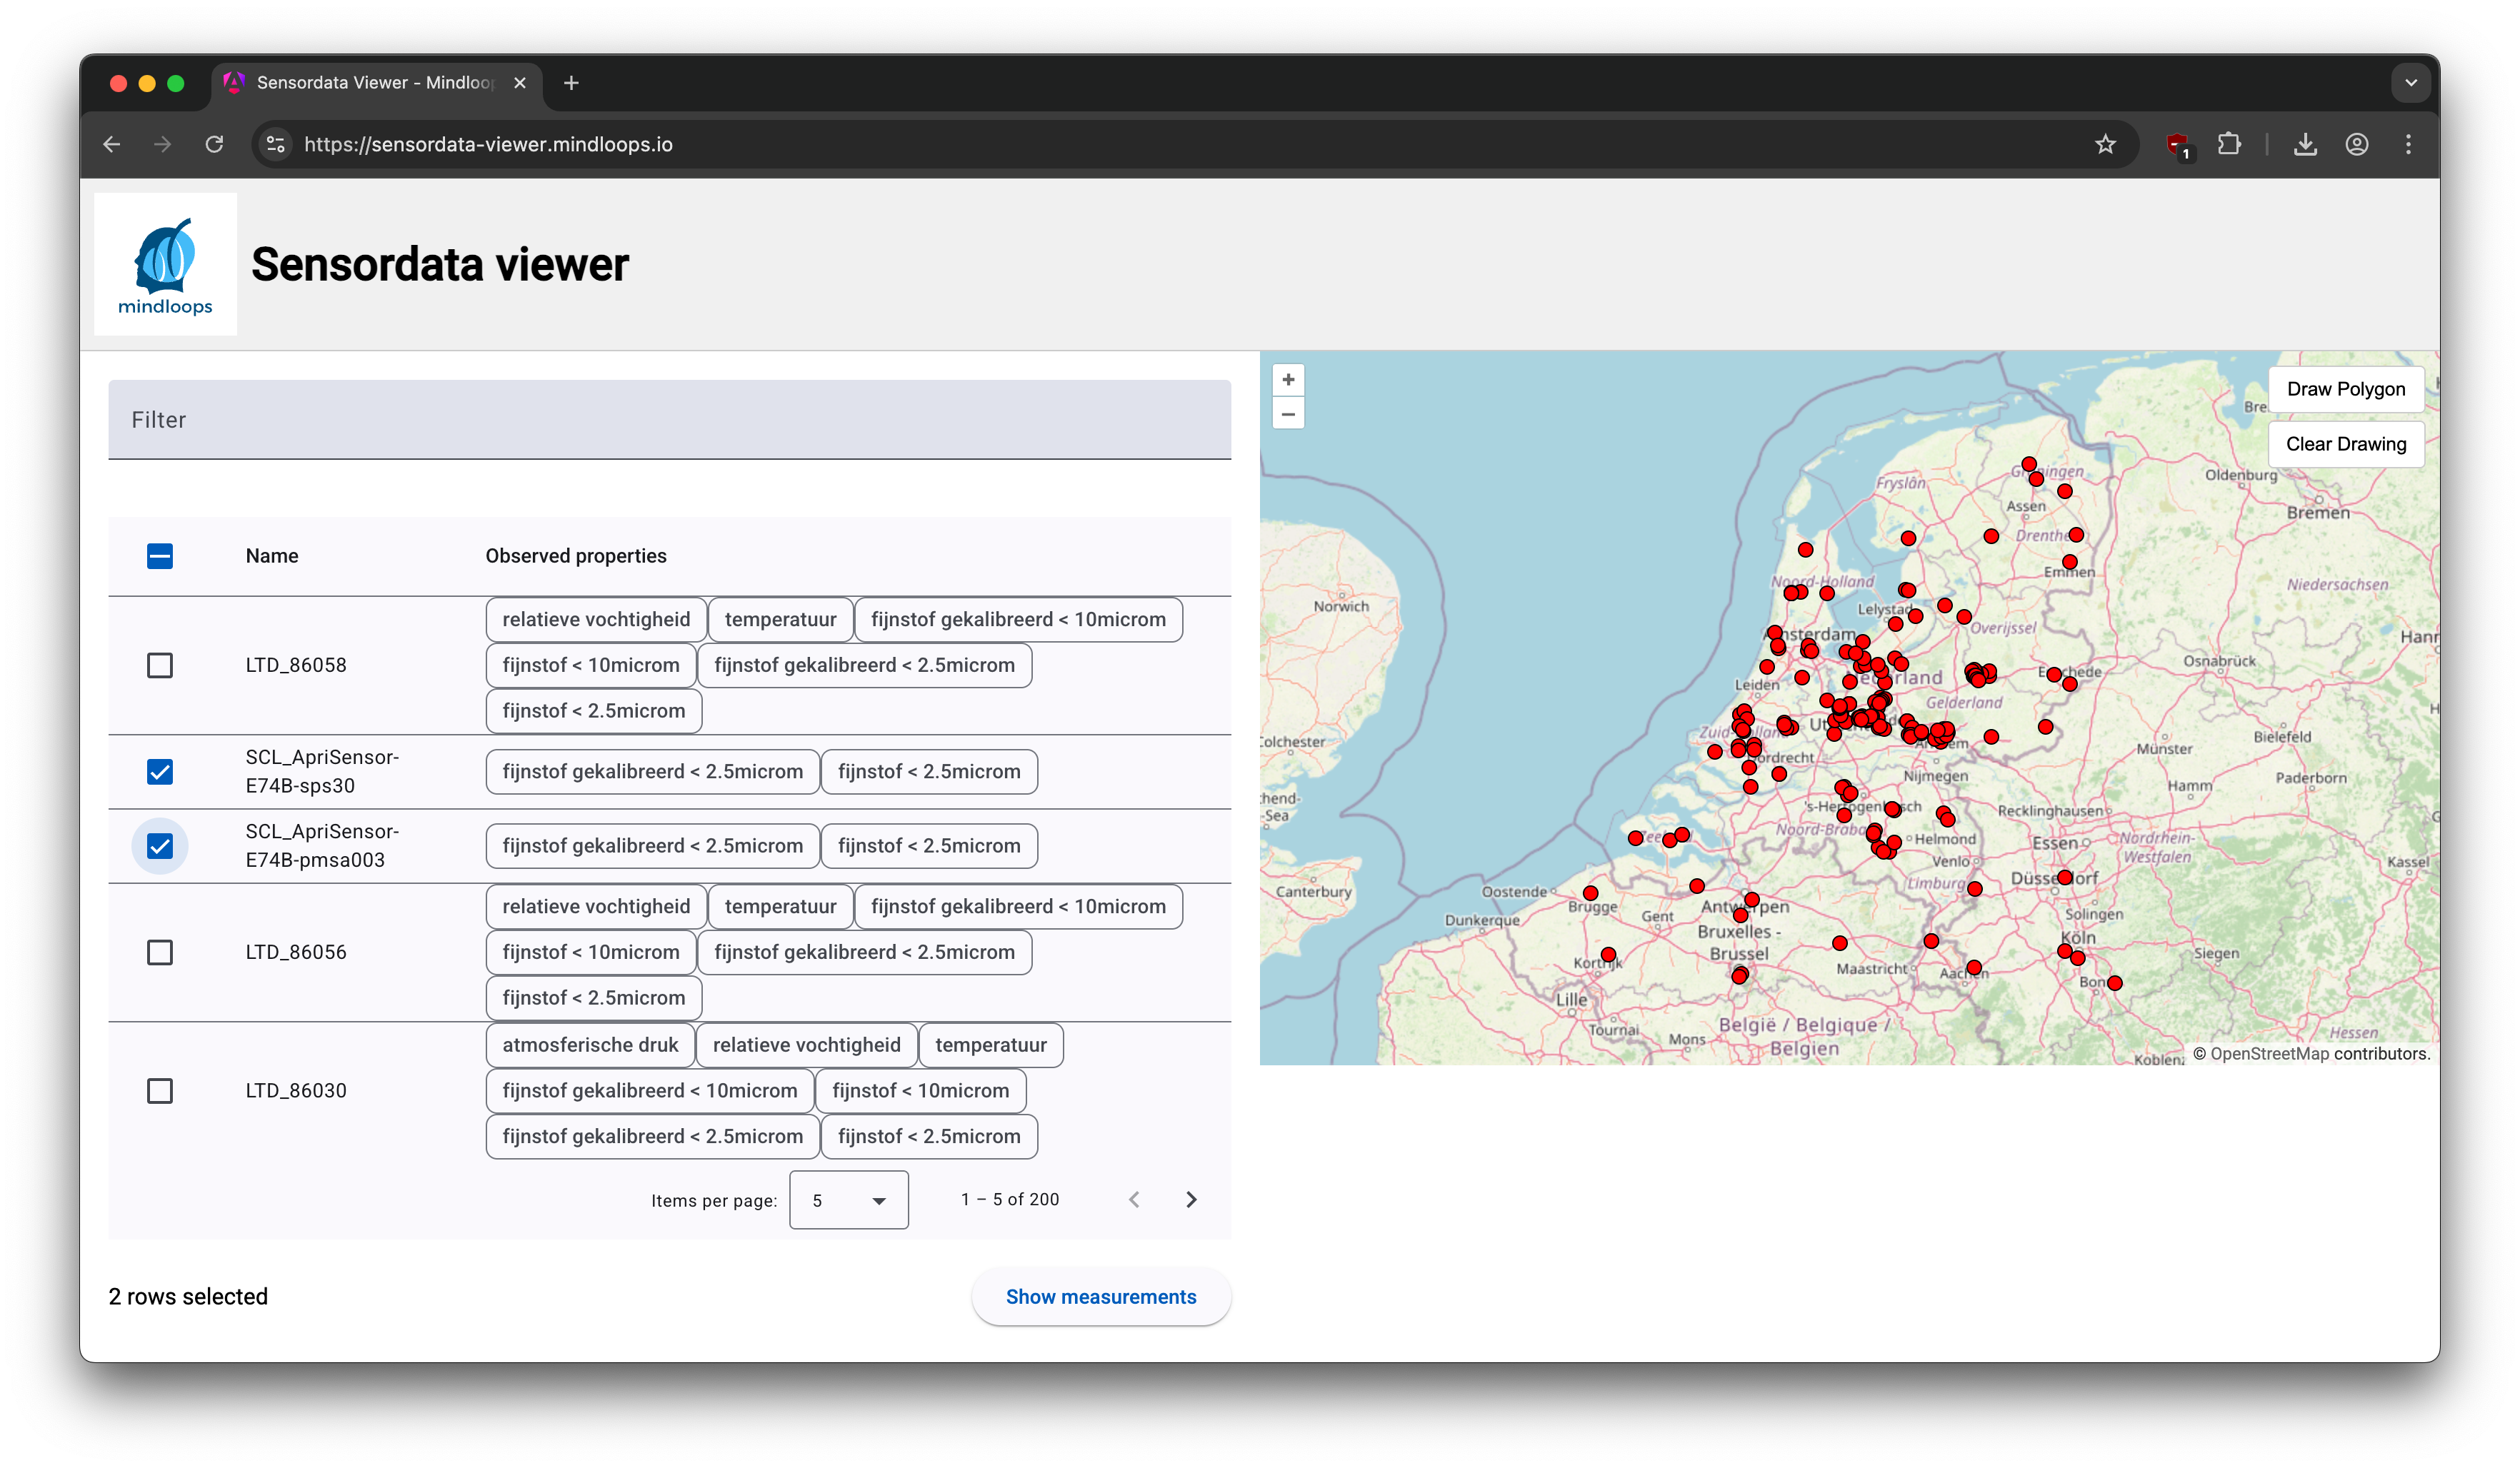Open the Chrome three-dot menu
2520x1468 pixels.
point(2408,144)
